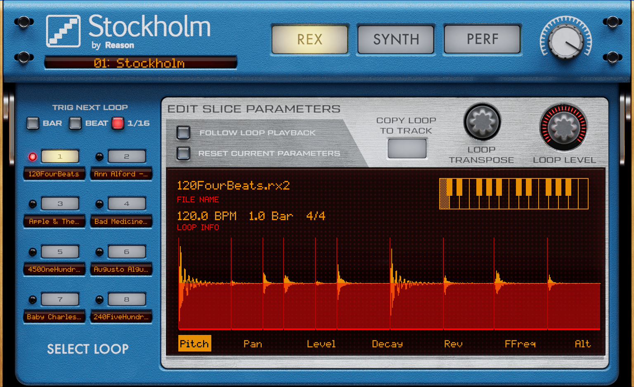Open the SYNTH tab
Viewport: 634px width, 387px height.
click(x=396, y=39)
